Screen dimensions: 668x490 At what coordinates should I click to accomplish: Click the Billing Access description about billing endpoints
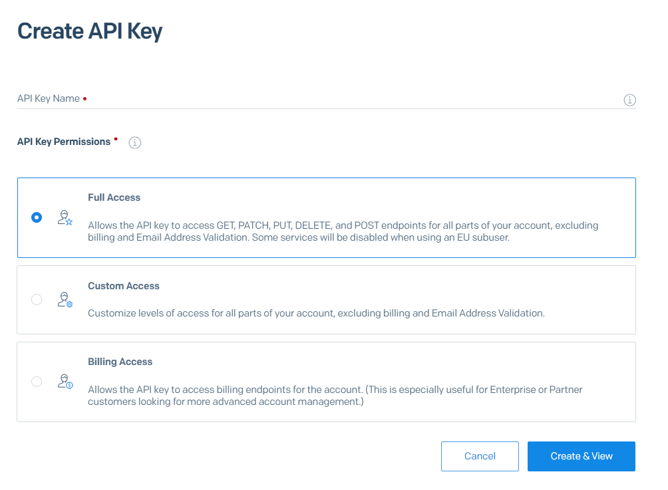point(335,396)
